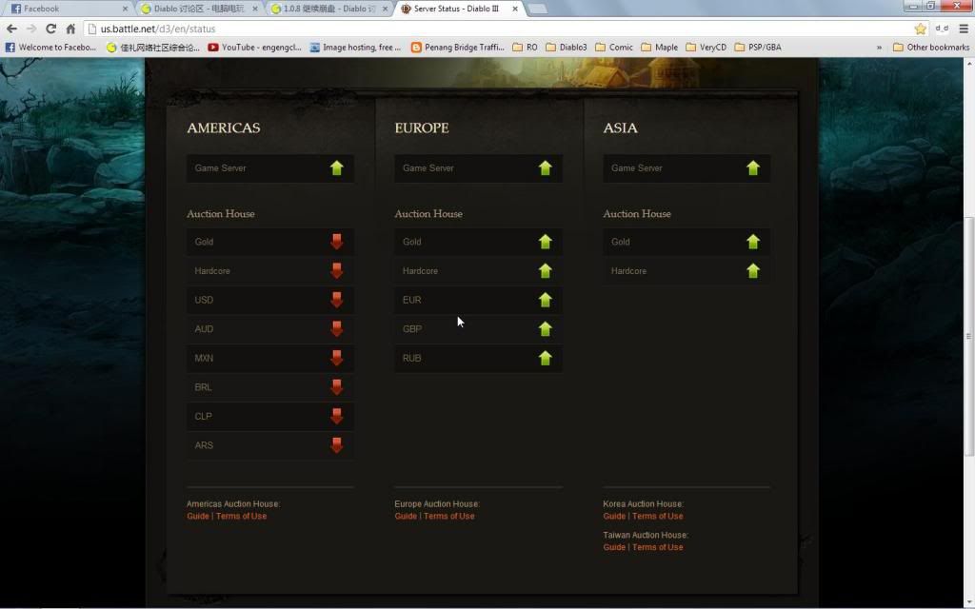Click the Americas Gold down arrow

click(336, 242)
